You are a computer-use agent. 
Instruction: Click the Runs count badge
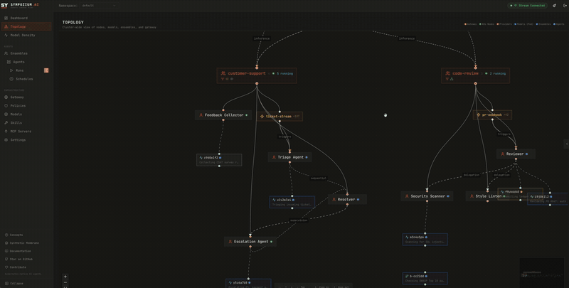click(46, 70)
